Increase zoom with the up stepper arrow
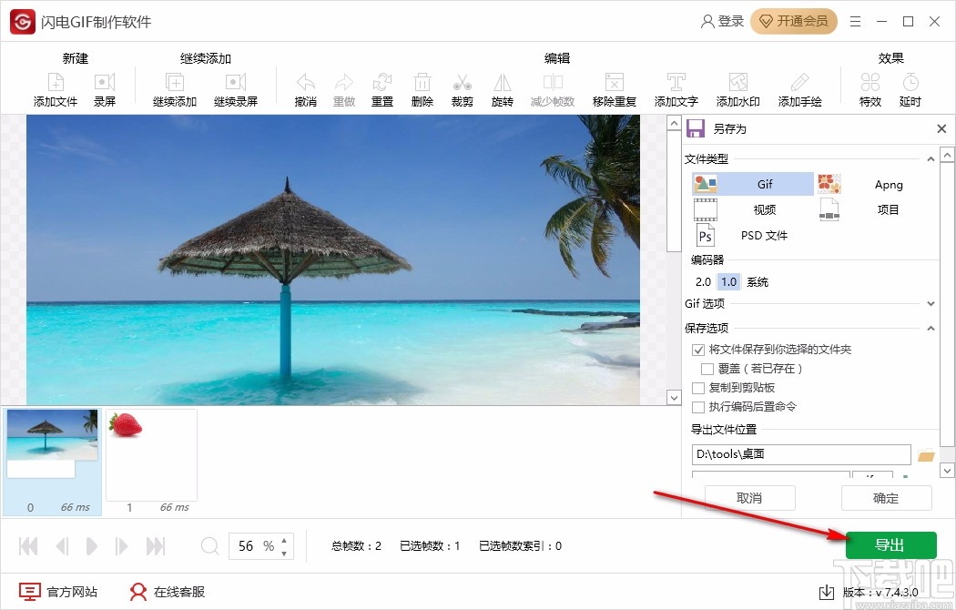 [x=284, y=539]
